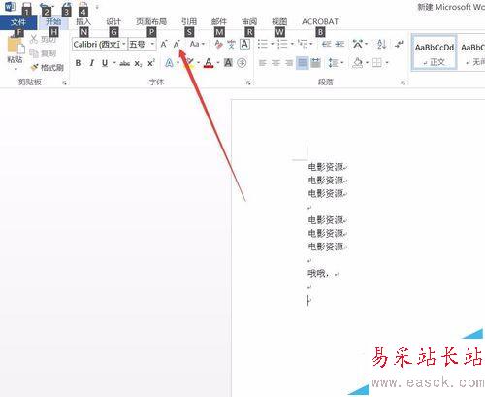Switch to the ACROBAT tab
This screenshot has height=397, width=485.
click(320, 21)
